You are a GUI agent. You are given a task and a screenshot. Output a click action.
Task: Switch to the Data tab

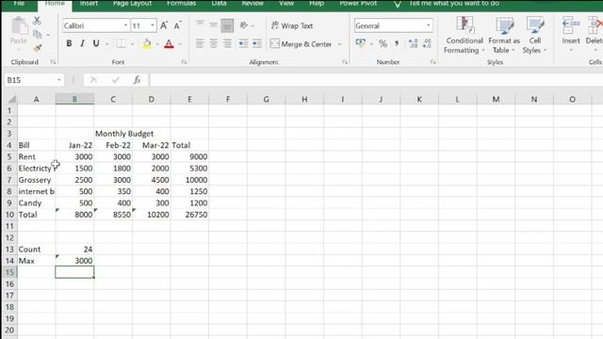tap(219, 4)
